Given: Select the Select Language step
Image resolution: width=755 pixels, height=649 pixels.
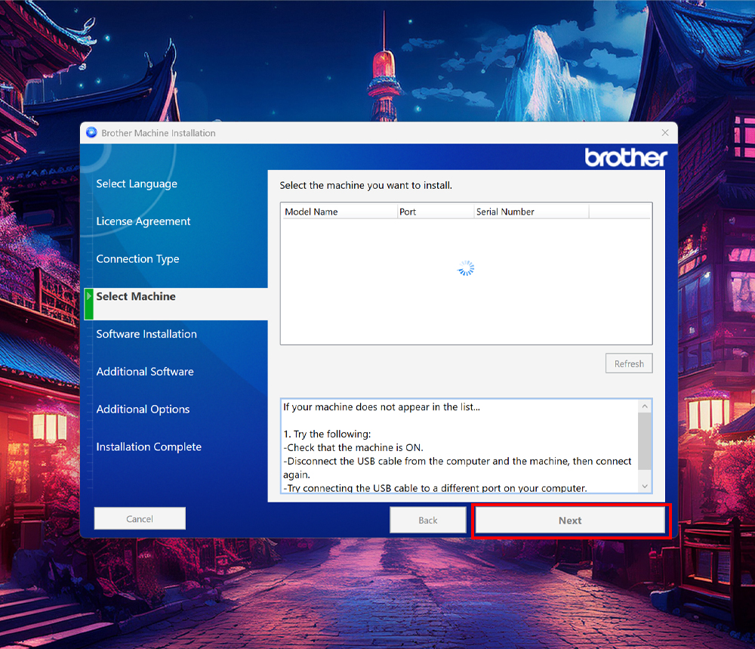Looking at the screenshot, I should (137, 184).
